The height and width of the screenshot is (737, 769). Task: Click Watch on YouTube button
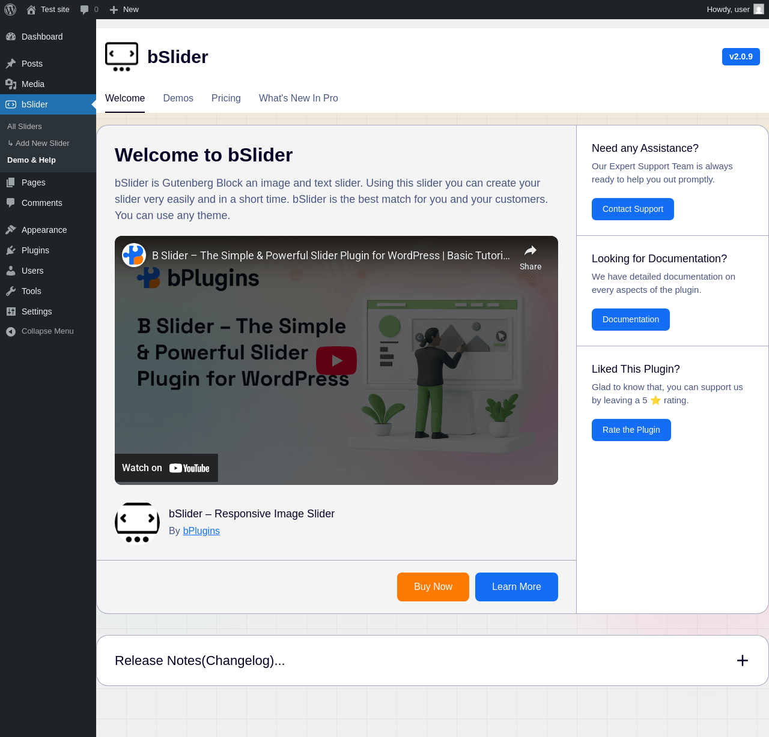pyautogui.click(x=166, y=468)
